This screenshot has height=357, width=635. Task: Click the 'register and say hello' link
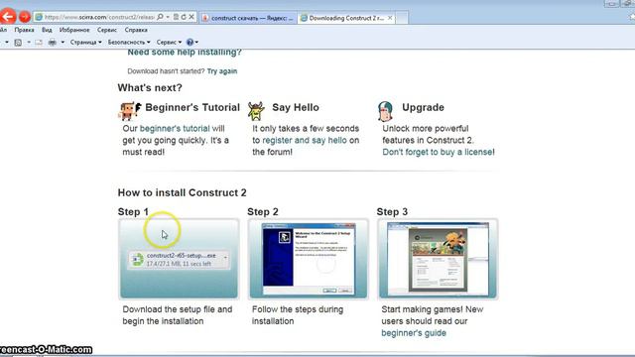[305, 141]
